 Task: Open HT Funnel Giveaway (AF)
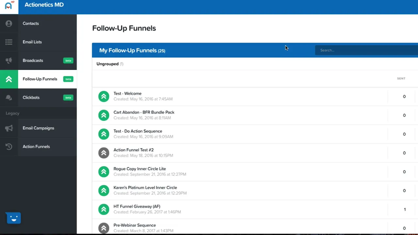[137, 207]
